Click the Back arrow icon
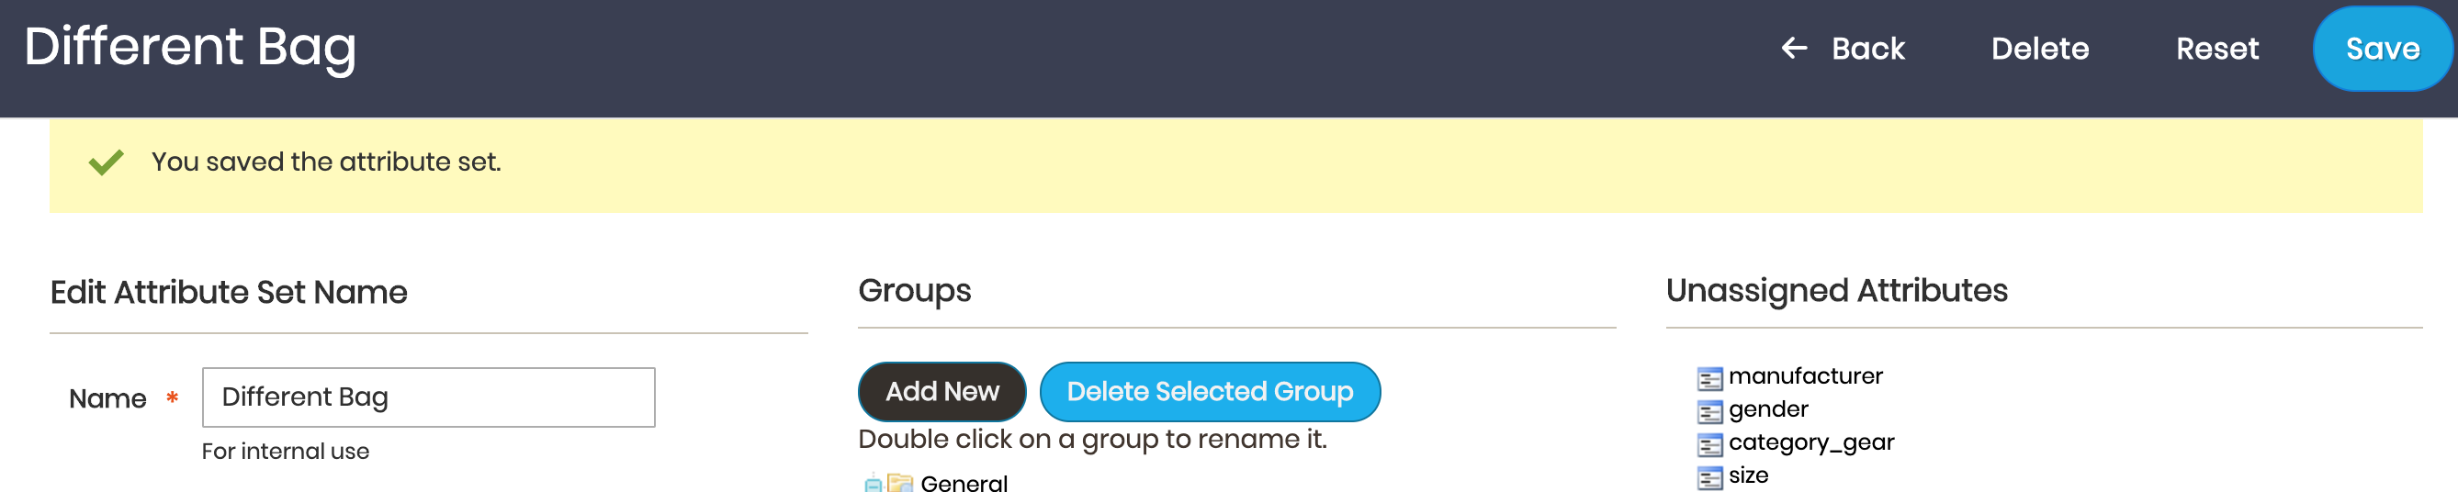 point(1794,48)
